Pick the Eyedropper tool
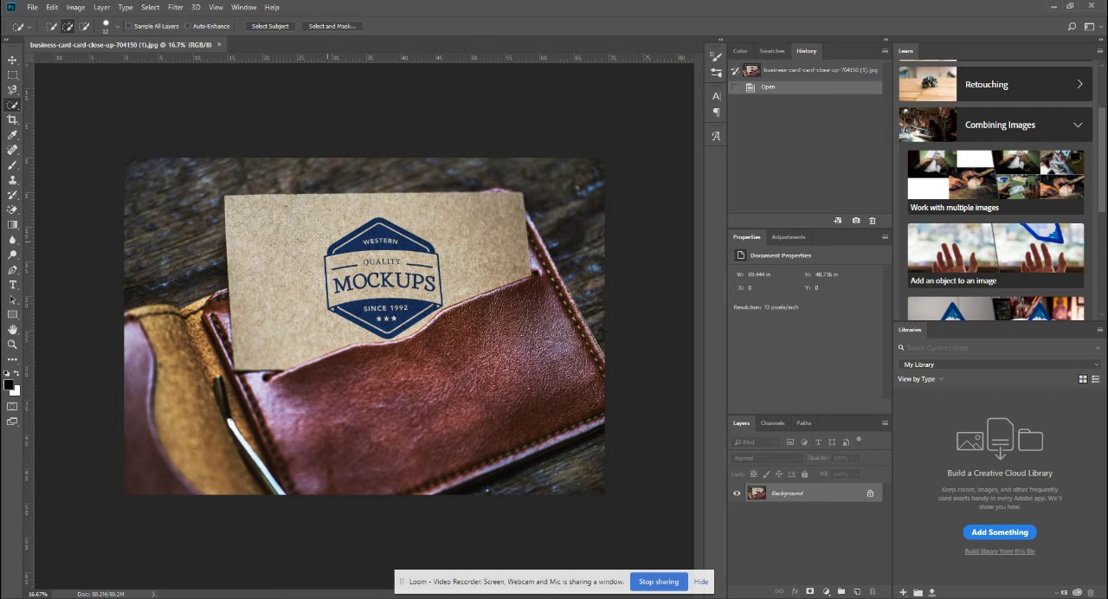 tap(12, 135)
